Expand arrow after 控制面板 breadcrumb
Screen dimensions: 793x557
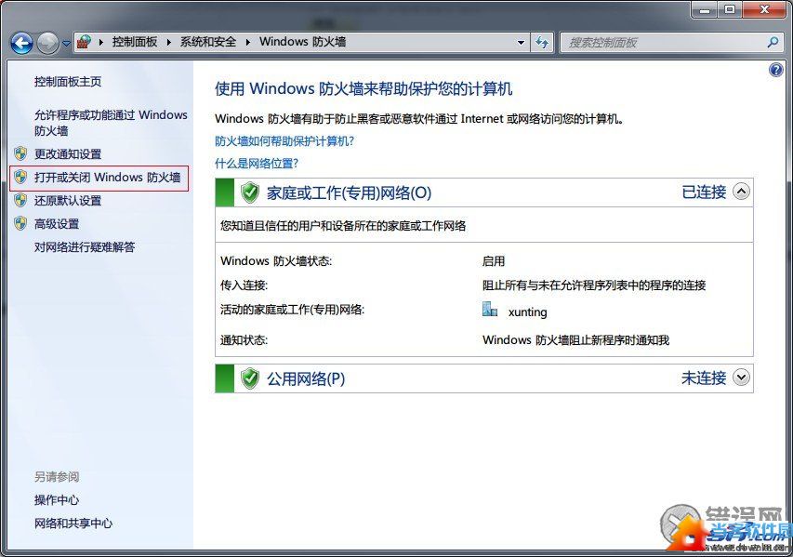pyautogui.click(x=169, y=43)
